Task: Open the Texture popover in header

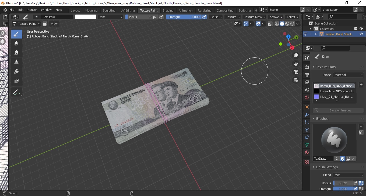Action: pyautogui.click(x=233, y=17)
